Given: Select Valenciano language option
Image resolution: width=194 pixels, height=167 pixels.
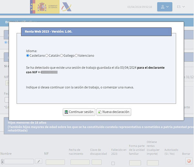Looking at the screenshot, I should coord(76,56).
